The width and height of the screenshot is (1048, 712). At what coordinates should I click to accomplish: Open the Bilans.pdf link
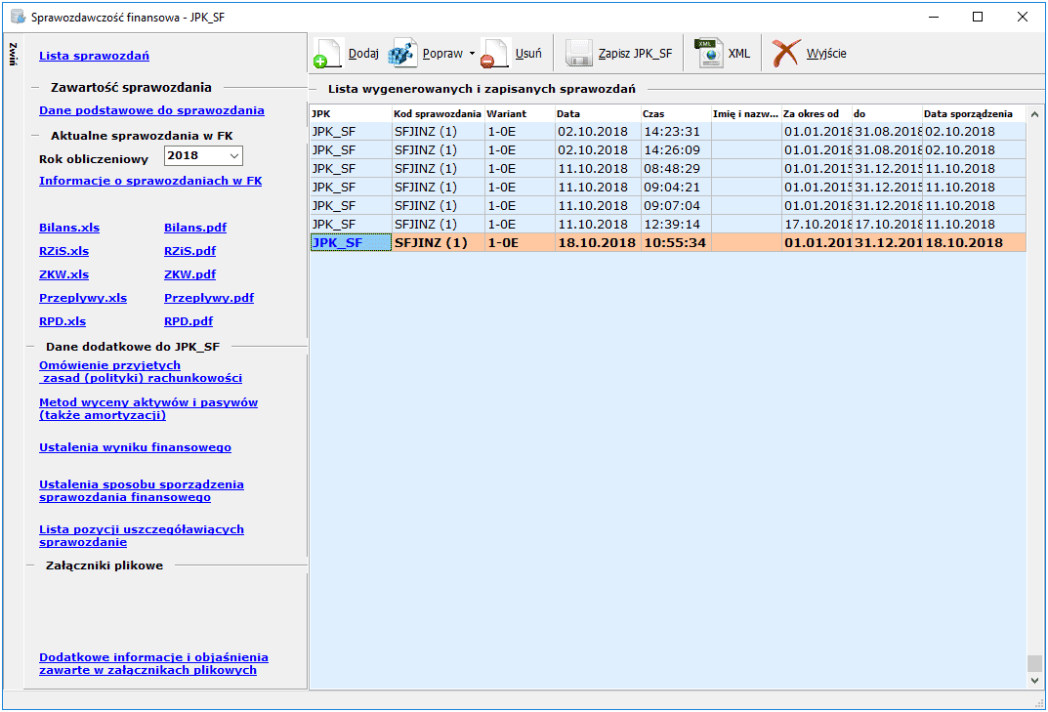pyautogui.click(x=195, y=228)
